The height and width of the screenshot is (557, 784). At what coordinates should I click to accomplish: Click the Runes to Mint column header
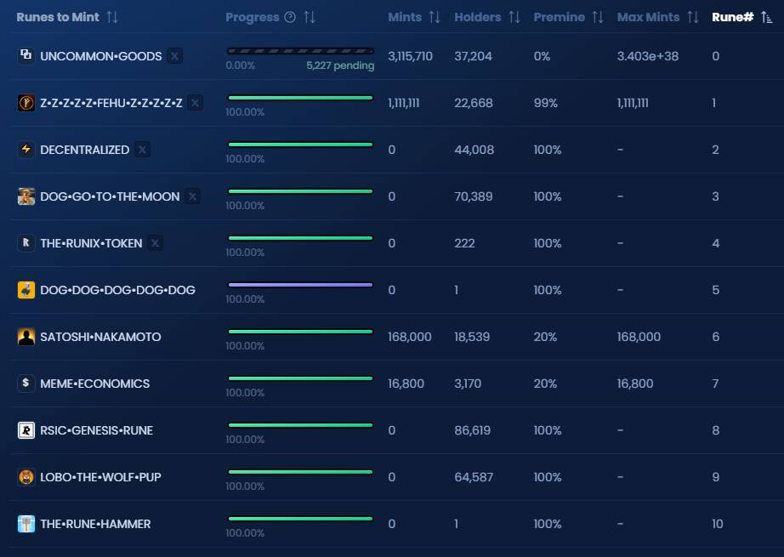tap(58, 17)
